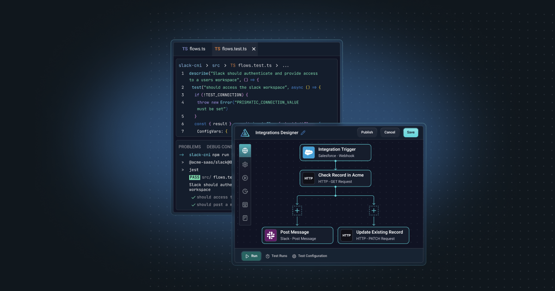
Task: Click slack-cni in the breadcrumb path
Action: (x=190, y=66)
